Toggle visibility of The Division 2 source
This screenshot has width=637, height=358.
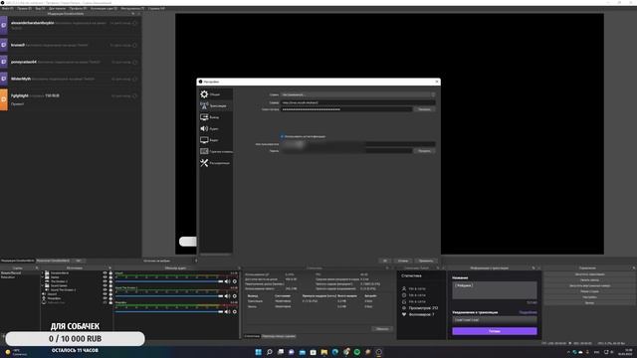105,281
